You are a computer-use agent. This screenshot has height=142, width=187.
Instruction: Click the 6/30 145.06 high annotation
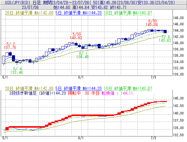[152, 23]
